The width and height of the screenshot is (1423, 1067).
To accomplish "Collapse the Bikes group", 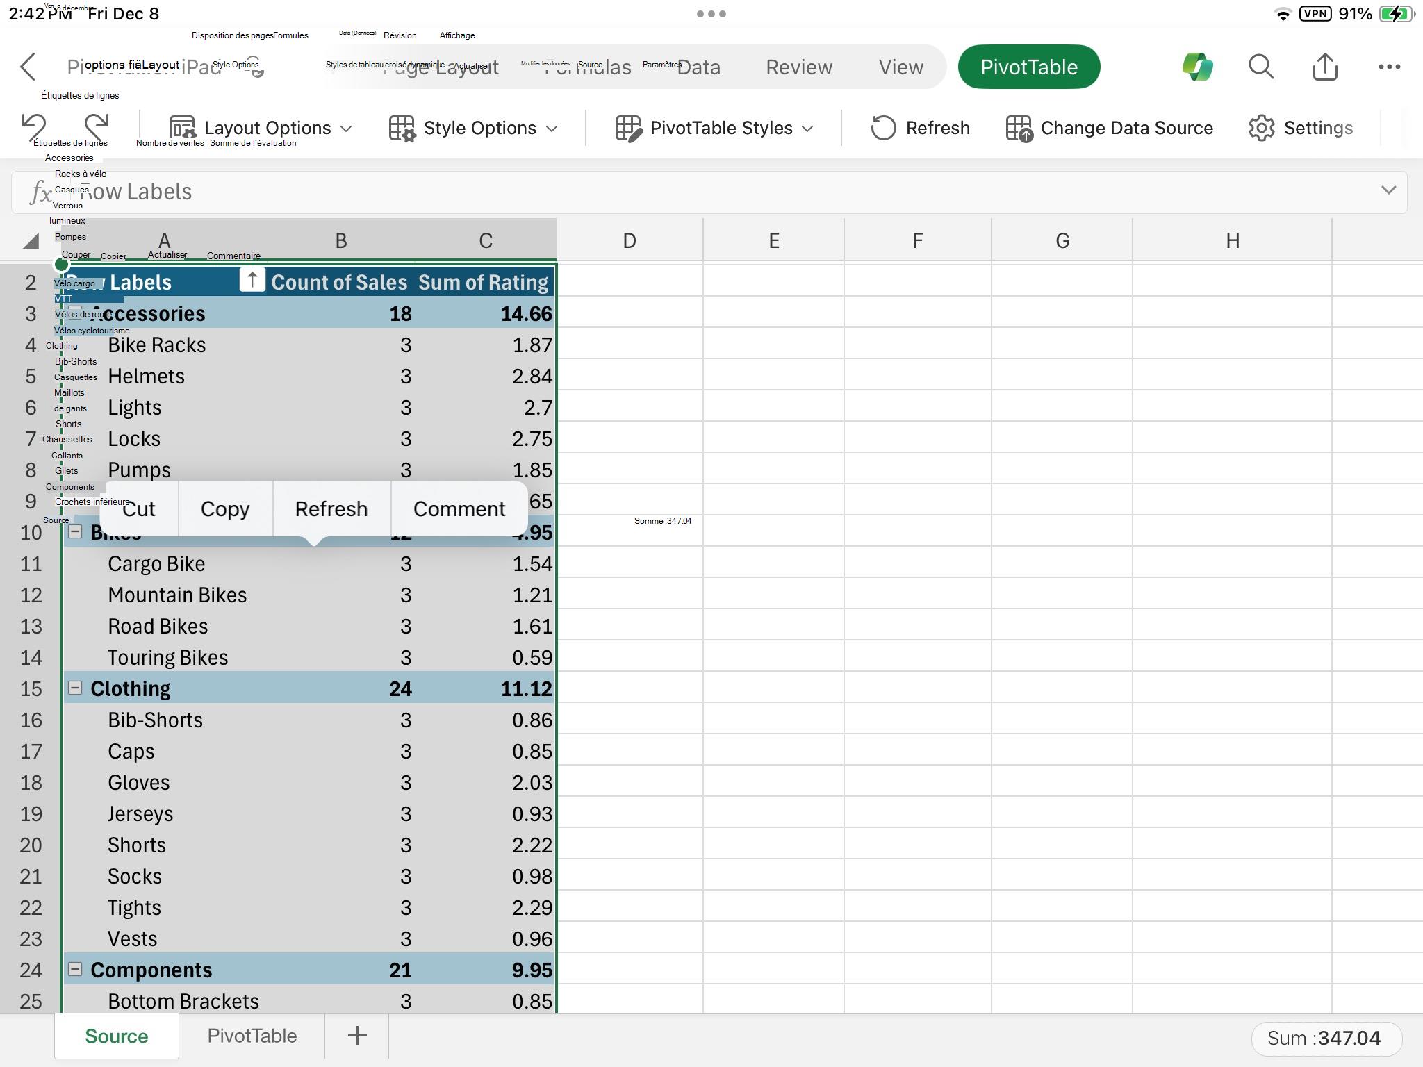I will click(75, 531).
